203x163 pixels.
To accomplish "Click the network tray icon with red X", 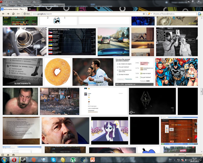I will [x=182, y=160].
